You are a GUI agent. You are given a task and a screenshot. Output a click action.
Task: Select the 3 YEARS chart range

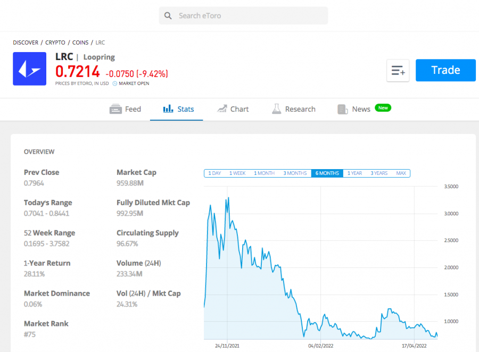tap(379, 173)
